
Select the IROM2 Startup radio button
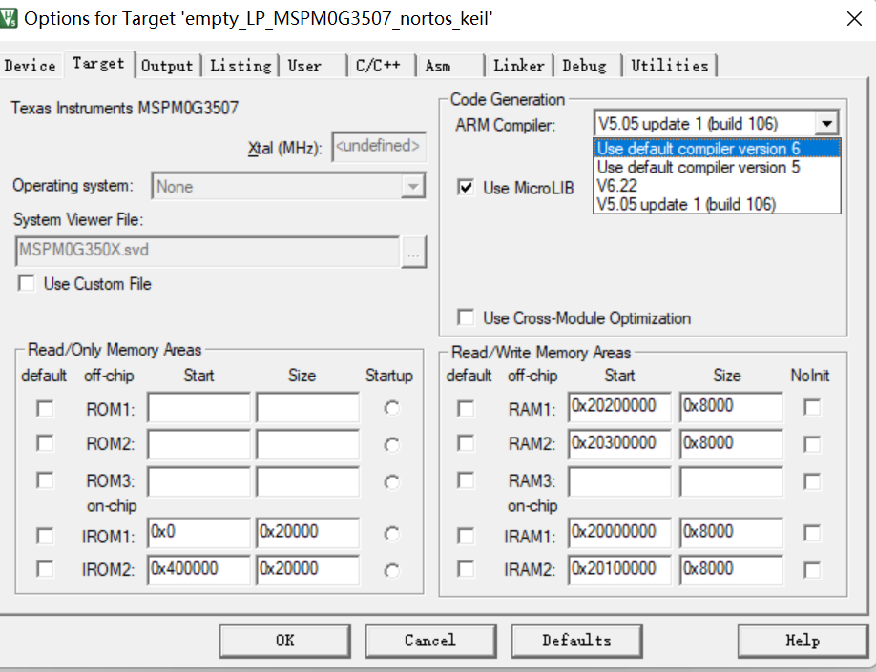(x=391, y=571)
